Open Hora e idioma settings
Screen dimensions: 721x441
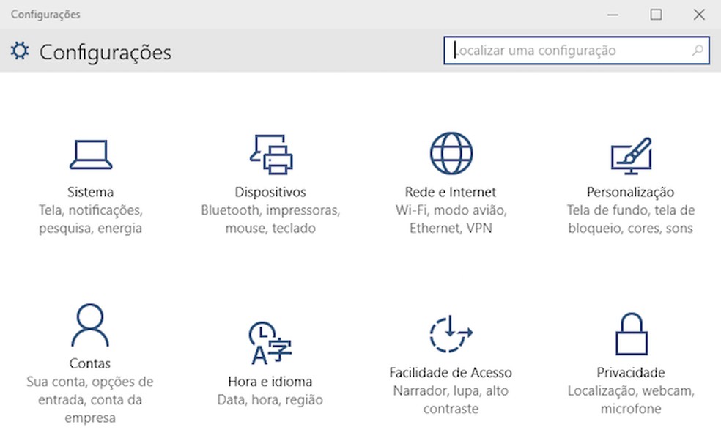(x=269, y=381)
